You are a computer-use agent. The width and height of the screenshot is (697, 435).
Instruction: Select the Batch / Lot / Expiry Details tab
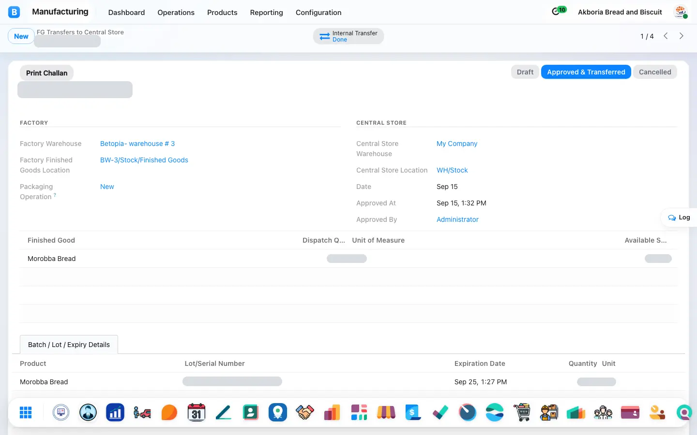[69, 345]
